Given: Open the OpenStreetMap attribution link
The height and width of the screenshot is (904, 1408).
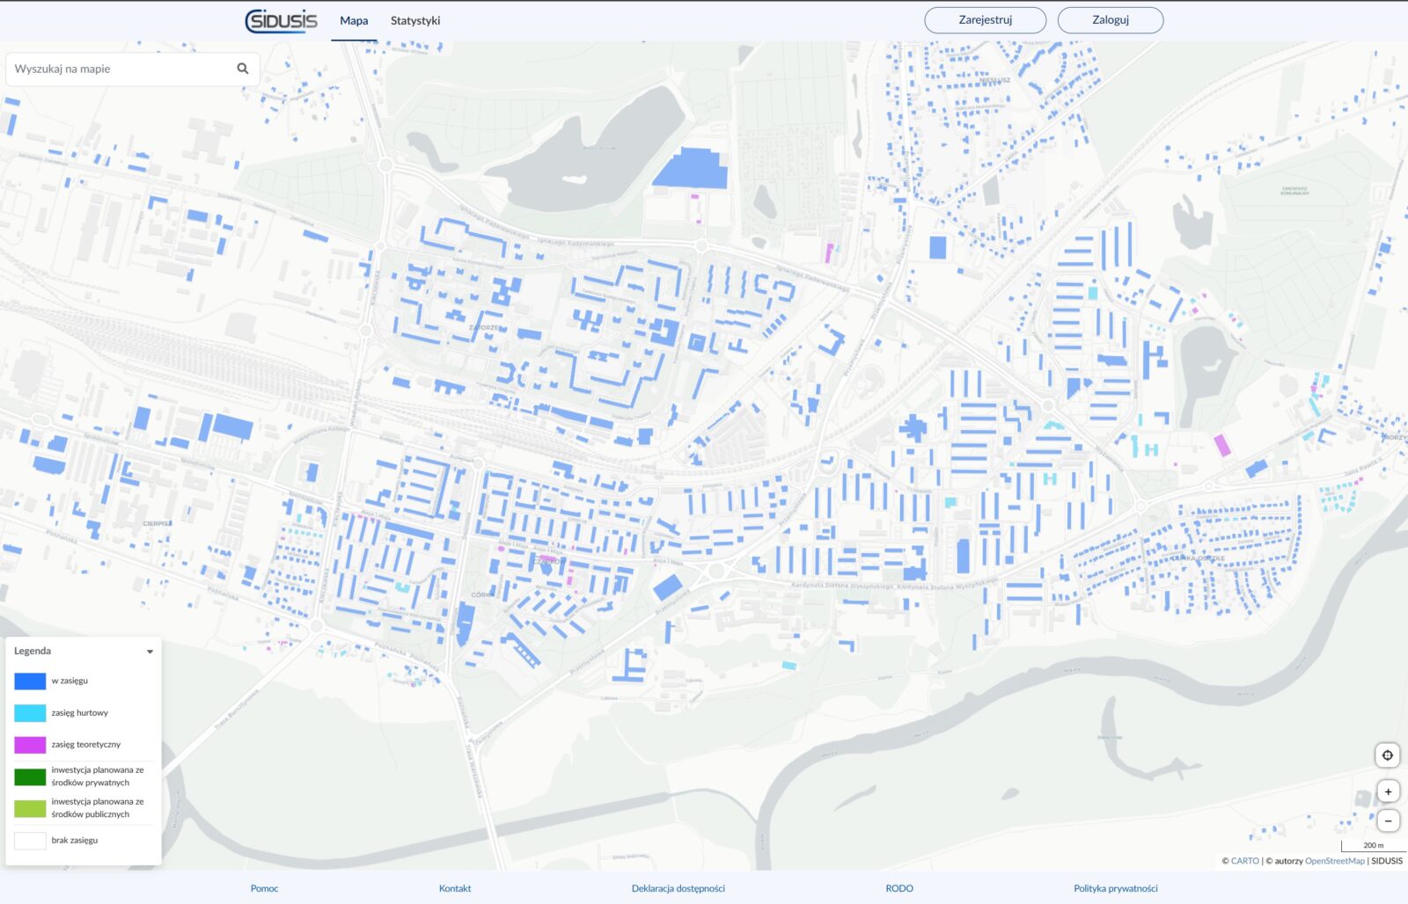Looking at the screenshot, I should [x=1334, y=861].
